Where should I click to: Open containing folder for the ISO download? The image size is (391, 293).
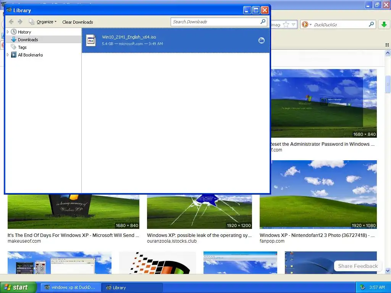click(261, 40)
